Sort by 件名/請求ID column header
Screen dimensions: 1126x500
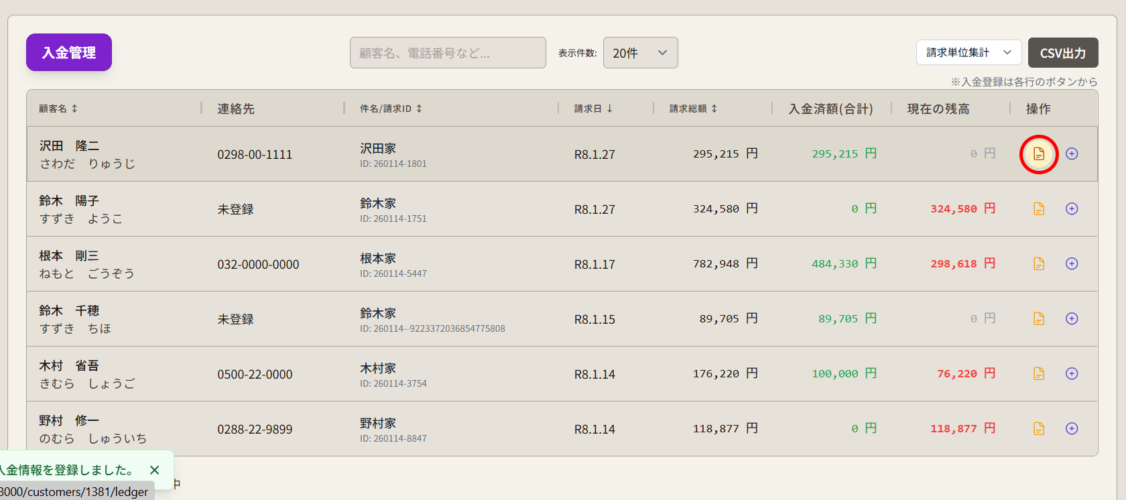(391, 109)
